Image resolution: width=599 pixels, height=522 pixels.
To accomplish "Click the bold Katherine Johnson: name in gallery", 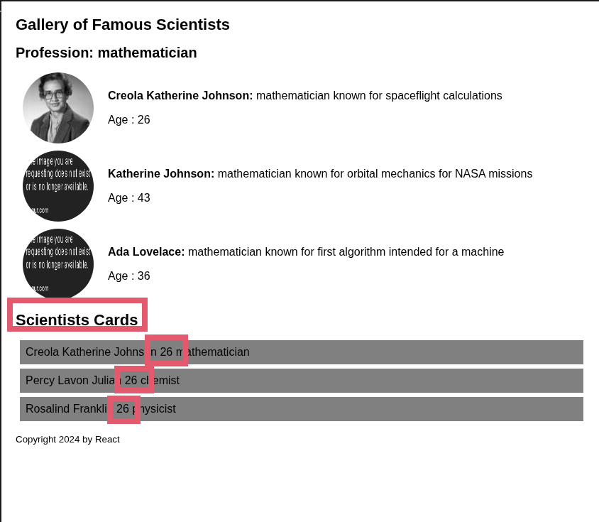I will pos(161,174).
